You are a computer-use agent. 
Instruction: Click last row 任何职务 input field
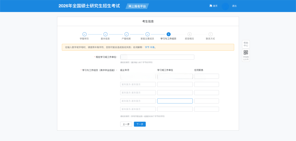206,109
